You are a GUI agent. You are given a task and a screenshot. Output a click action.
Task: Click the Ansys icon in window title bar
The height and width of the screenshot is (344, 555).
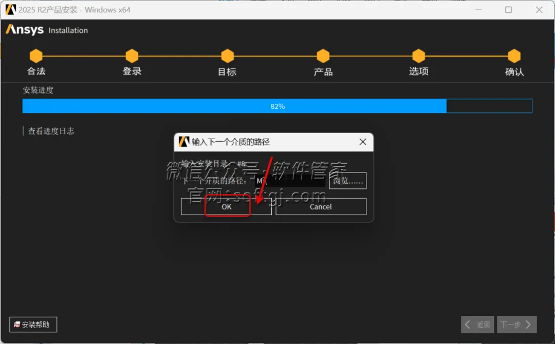click(x=11, y=10)
